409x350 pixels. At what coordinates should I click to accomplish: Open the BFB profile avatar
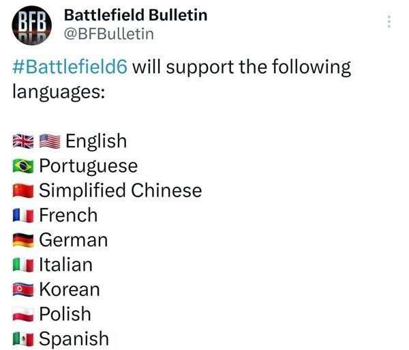point(31,25)
